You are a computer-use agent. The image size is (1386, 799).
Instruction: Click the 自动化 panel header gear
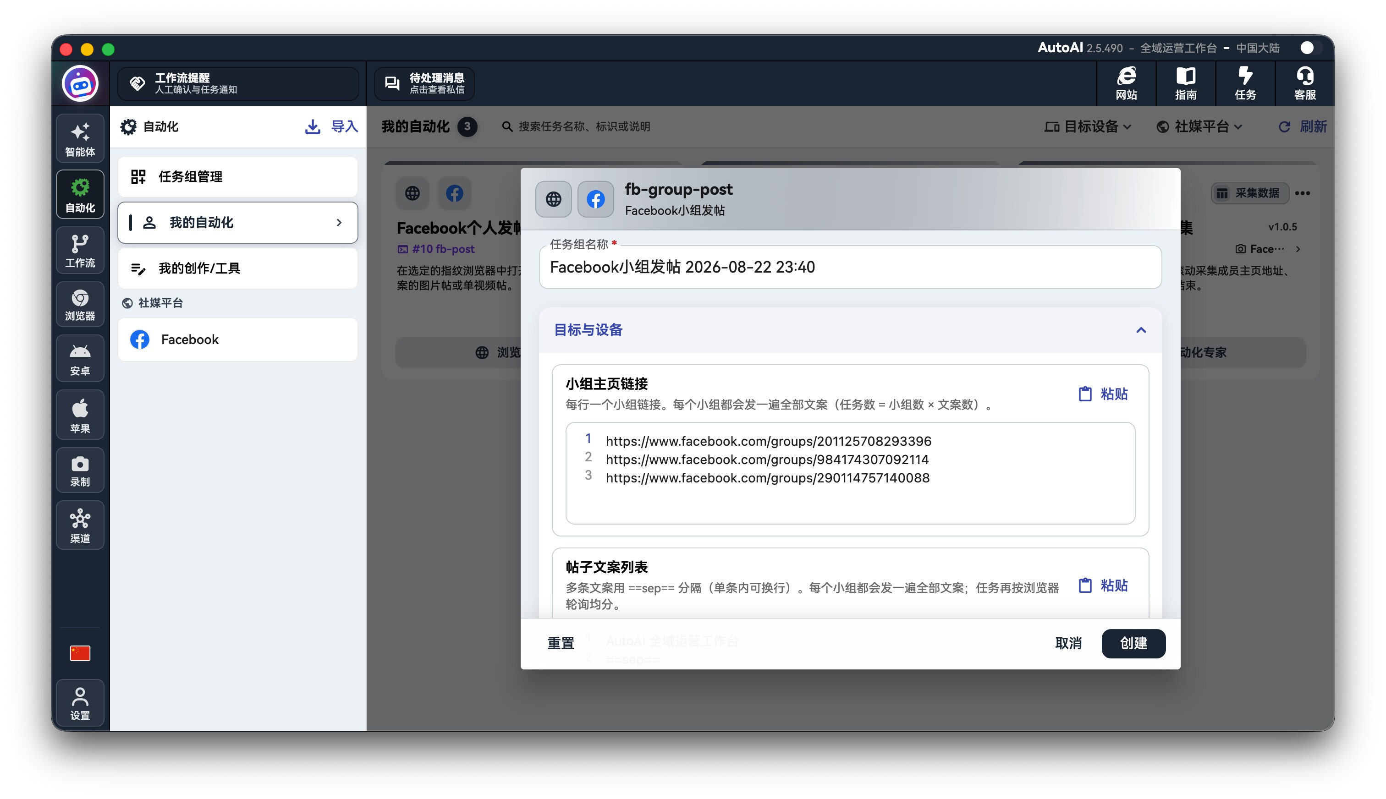tap(128, 127)
